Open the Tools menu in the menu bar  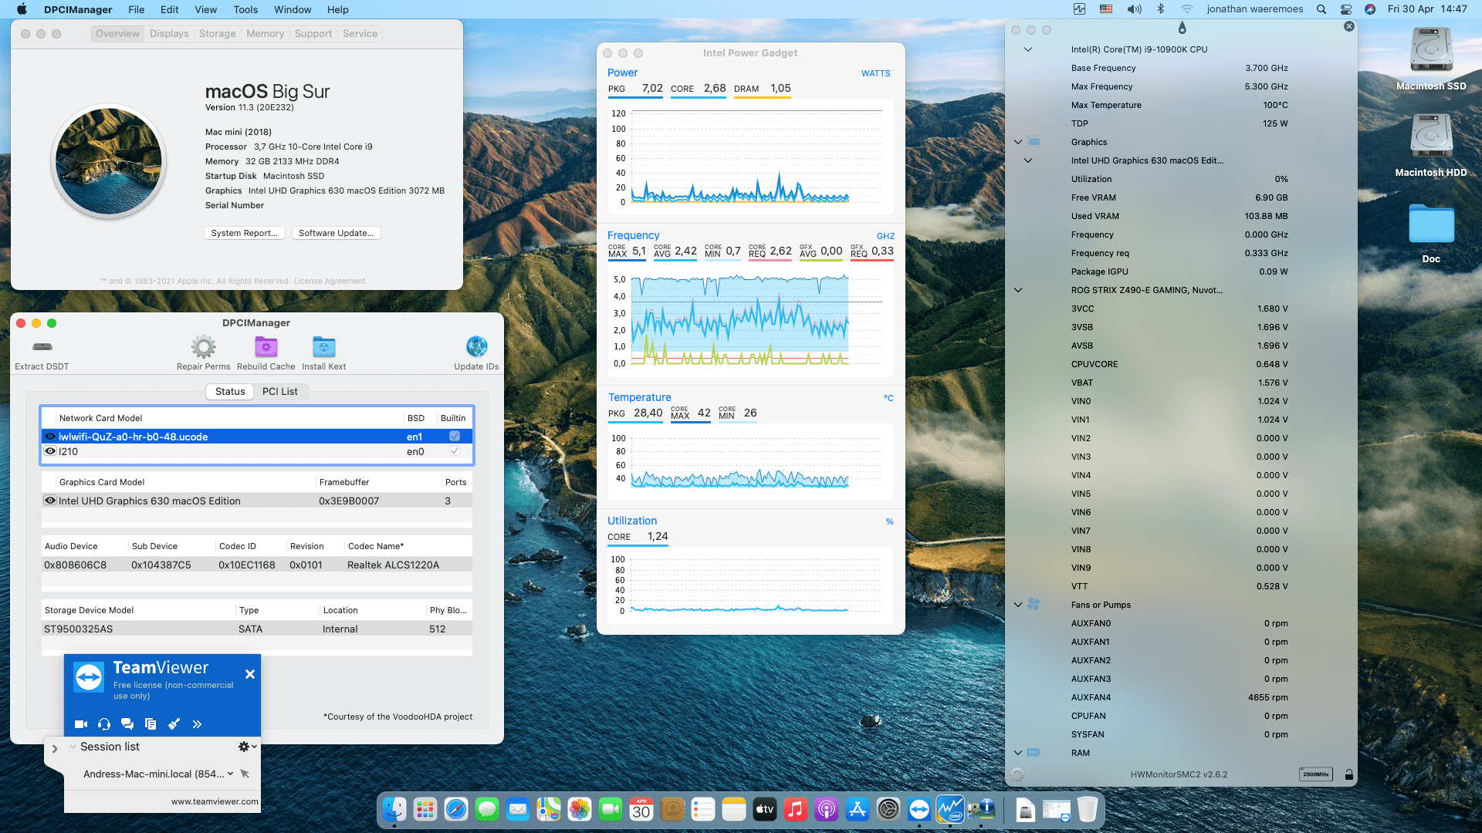[x=245, y=9]
